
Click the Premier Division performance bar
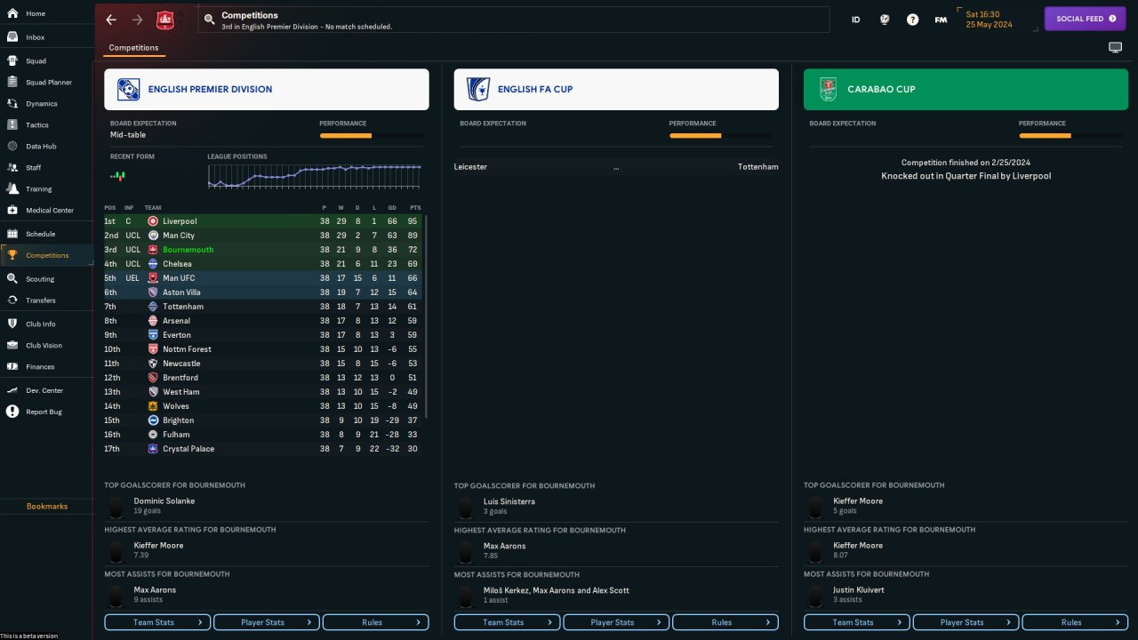pos(372,136)
